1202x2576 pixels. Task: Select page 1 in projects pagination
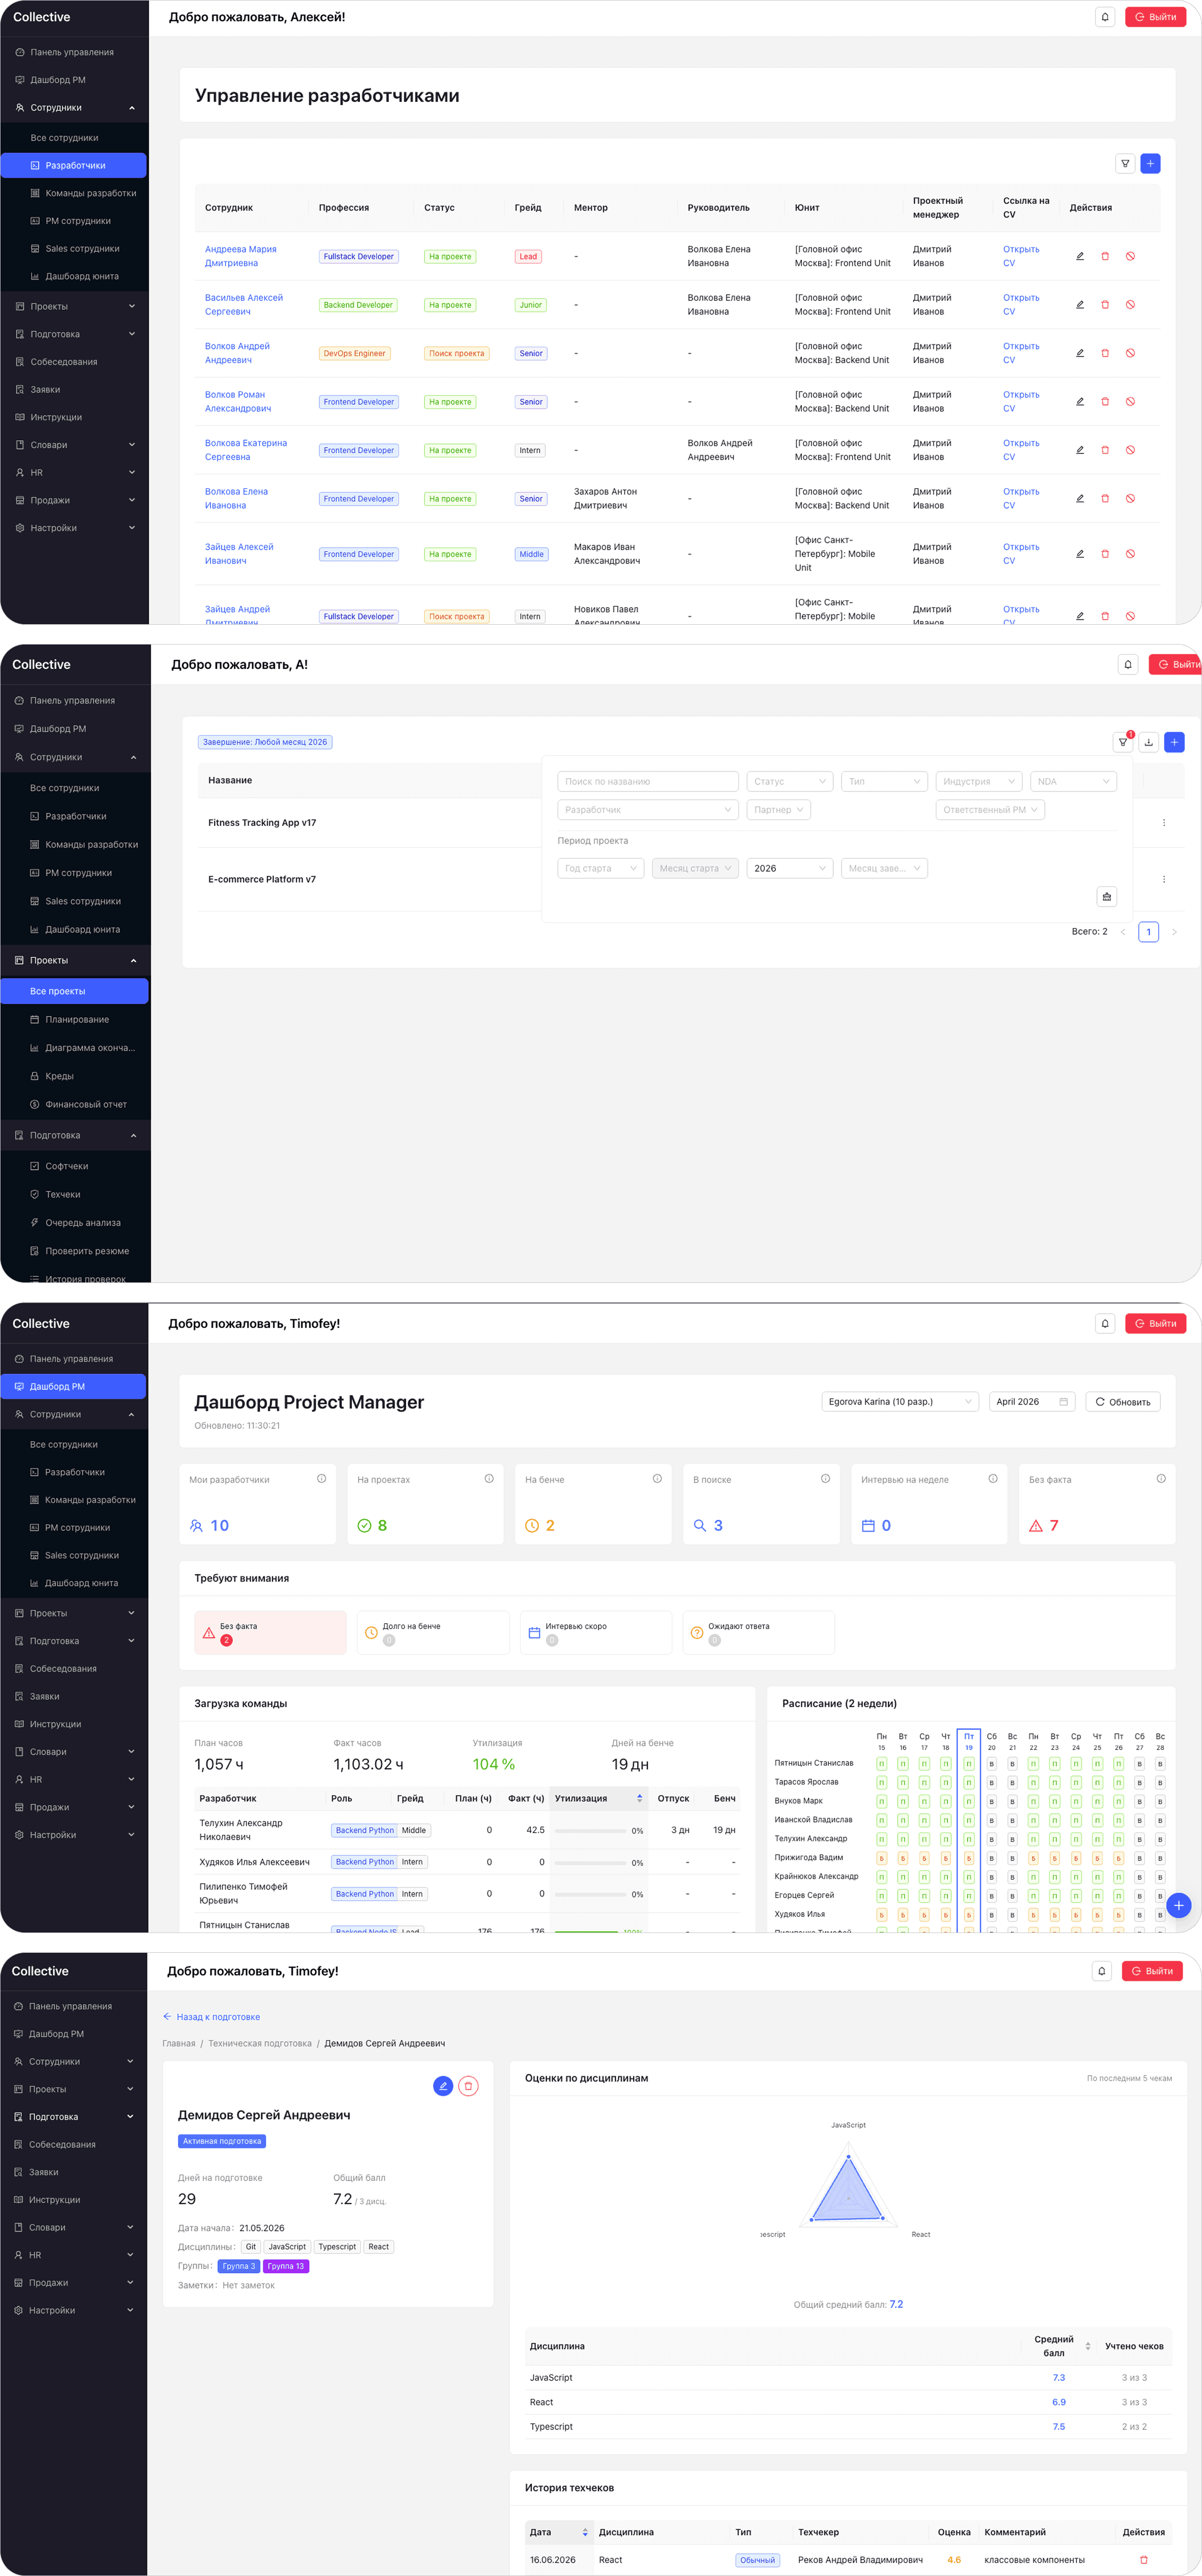(x=1148, y=932)
